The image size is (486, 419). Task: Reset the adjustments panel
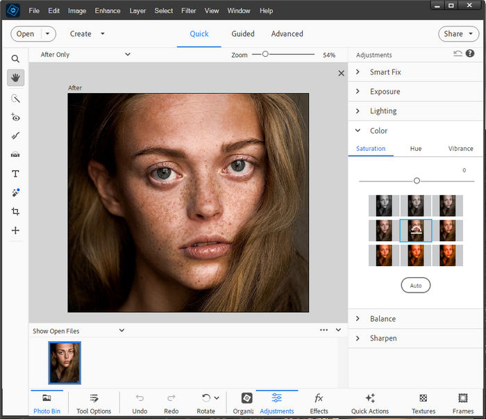458,54
